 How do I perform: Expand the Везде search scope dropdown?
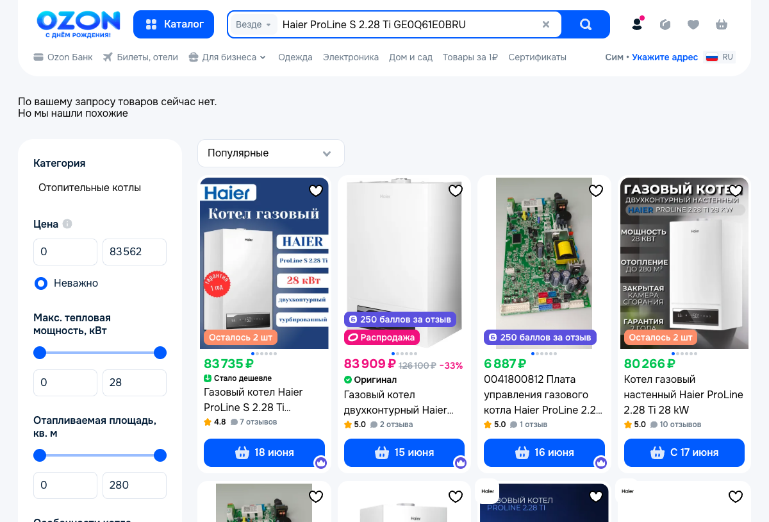pos(253,24)
